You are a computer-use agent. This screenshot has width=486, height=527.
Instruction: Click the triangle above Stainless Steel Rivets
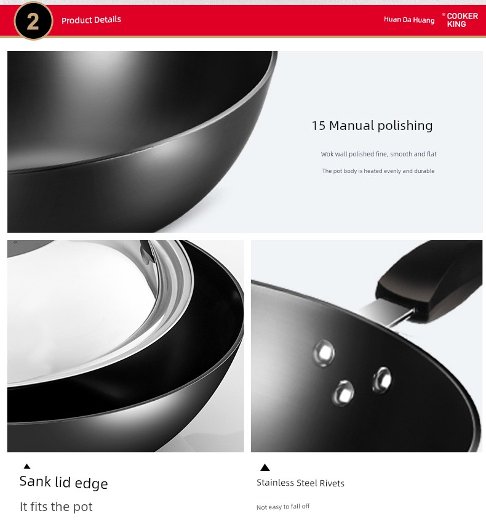(x=265, y=467)
